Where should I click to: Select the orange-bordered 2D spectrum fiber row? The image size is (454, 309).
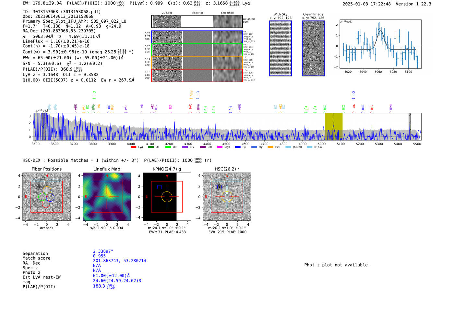click(197, 63)
